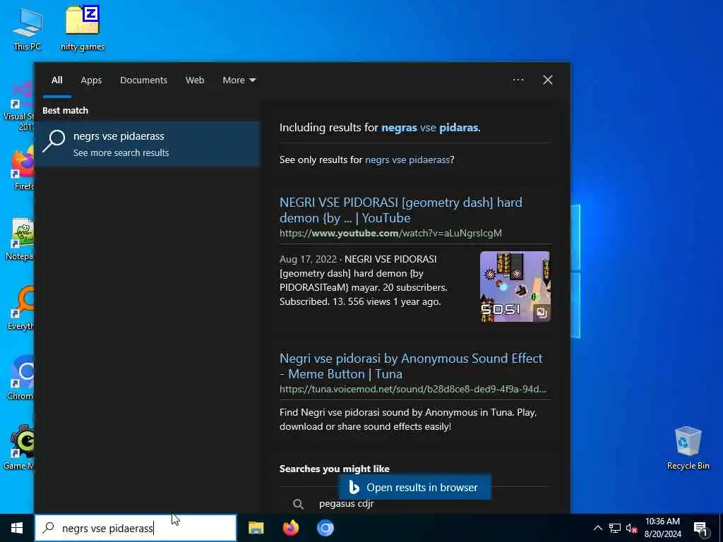Select the Everything desktop shortcut

[x=20, y=309]
